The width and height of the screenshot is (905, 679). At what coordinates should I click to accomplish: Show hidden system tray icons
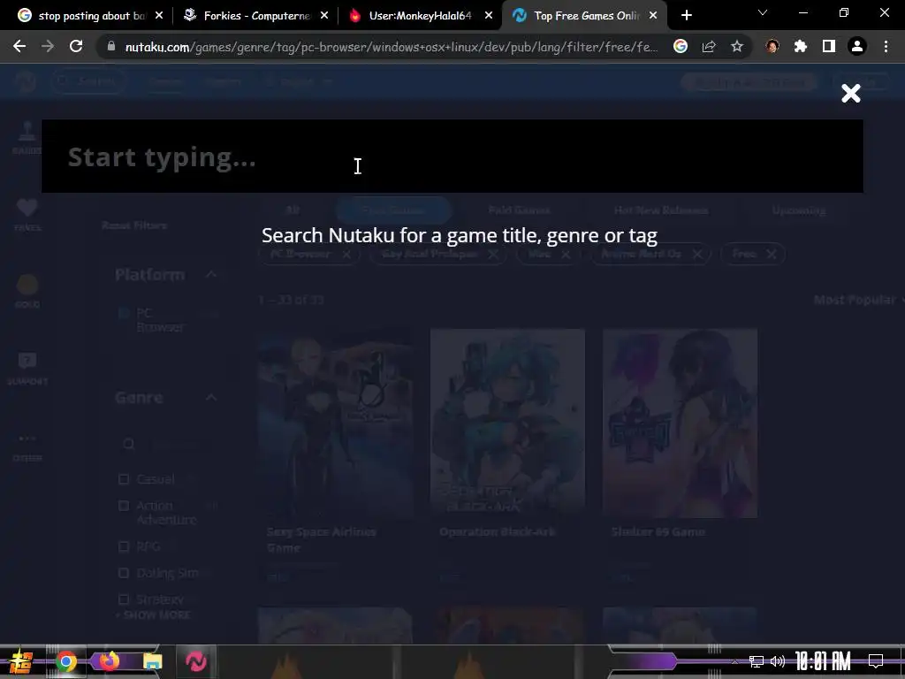click(x=734, y=661)
